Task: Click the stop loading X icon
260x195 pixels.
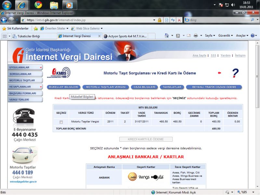Action: 179,20
